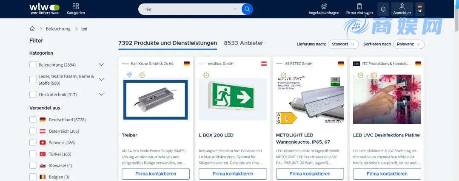Tick the Deutschland (6728) checkbox
The image size is (459, 181).
pos(33,120)
